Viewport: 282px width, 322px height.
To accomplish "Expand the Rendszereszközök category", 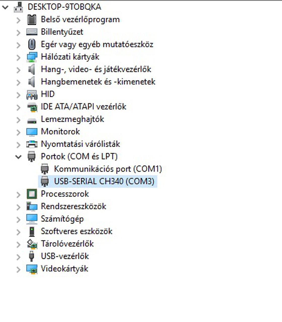I will 18,207.
